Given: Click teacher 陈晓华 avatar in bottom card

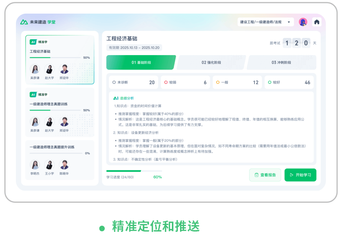Looking at the screenshot, I should coord(64,165).
